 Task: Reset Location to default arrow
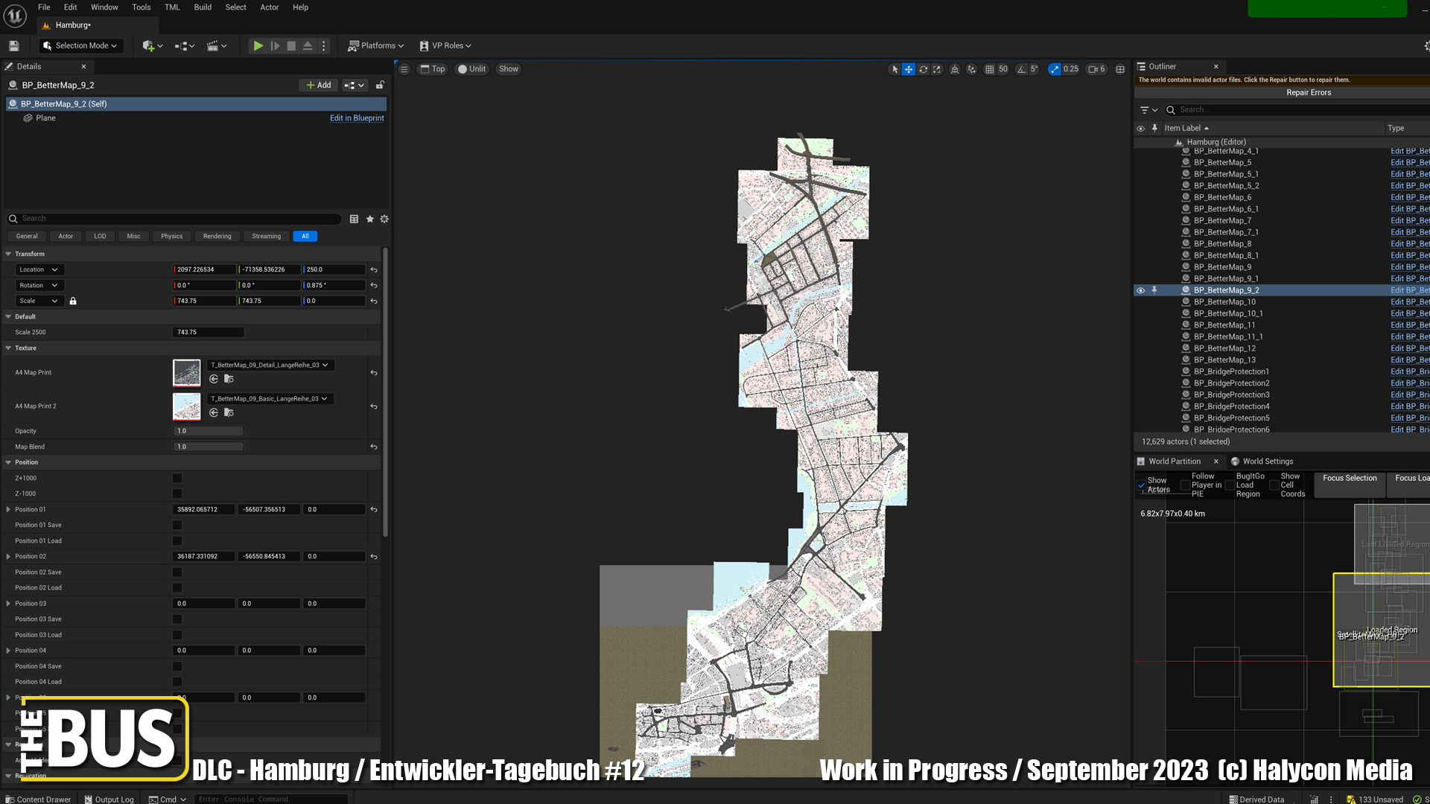(374, 269)
